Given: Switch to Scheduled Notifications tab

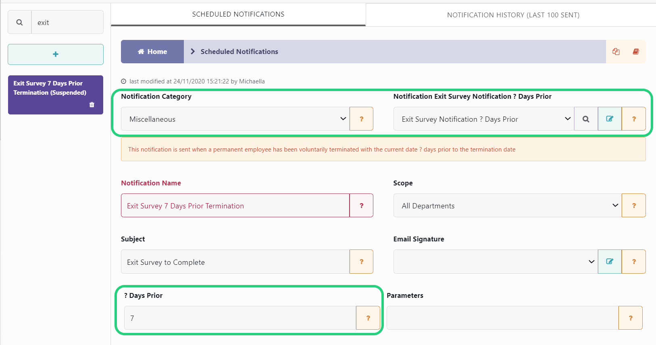Looking at the screenshot, I should [x=238, y=15].
